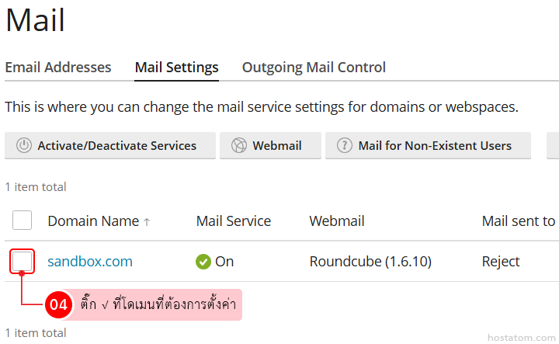Open the Outgoing Mail Control tab

coord(314,68)
